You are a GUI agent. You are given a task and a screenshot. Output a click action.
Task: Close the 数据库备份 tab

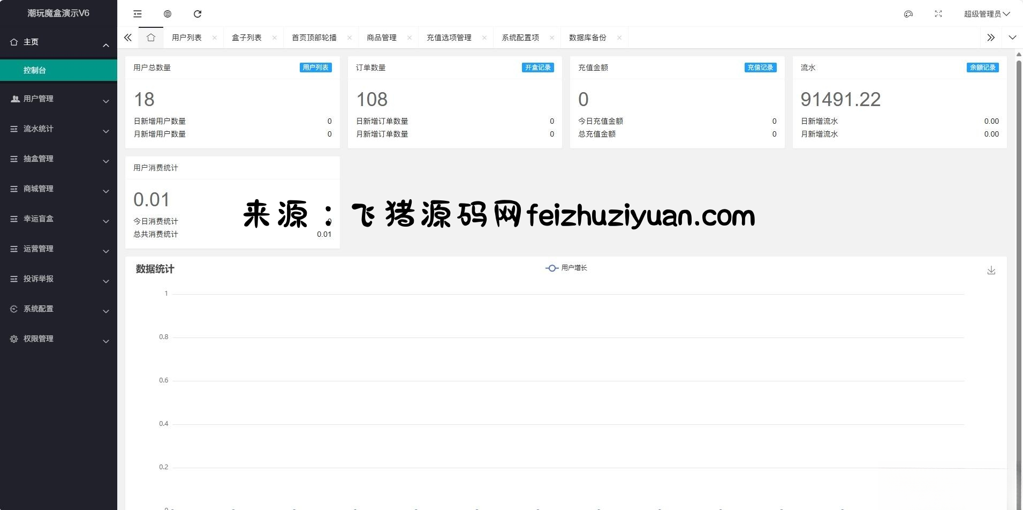[619, 37]
